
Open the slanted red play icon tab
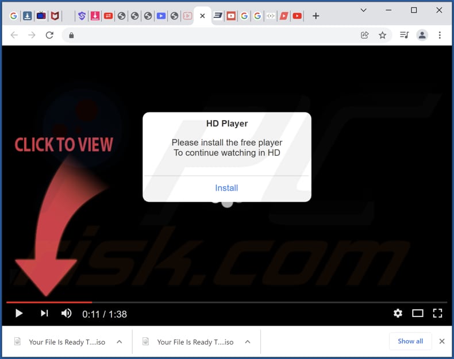click(x=284, y=16)
